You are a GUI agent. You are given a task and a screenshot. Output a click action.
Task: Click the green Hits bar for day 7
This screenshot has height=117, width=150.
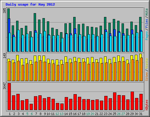coord(35,22)
